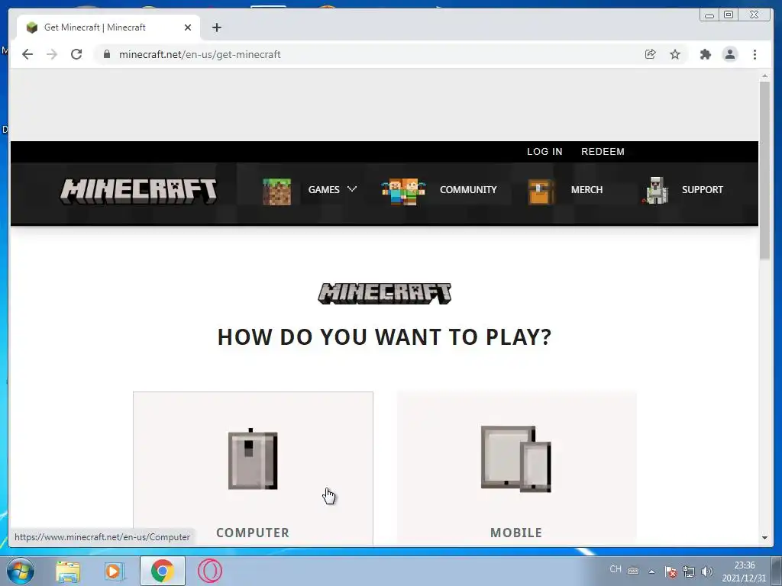Screen dimensions: 782x586
Task: Click the iron golem Support icon
Action: pyautogui.click(x=655, y=191)
